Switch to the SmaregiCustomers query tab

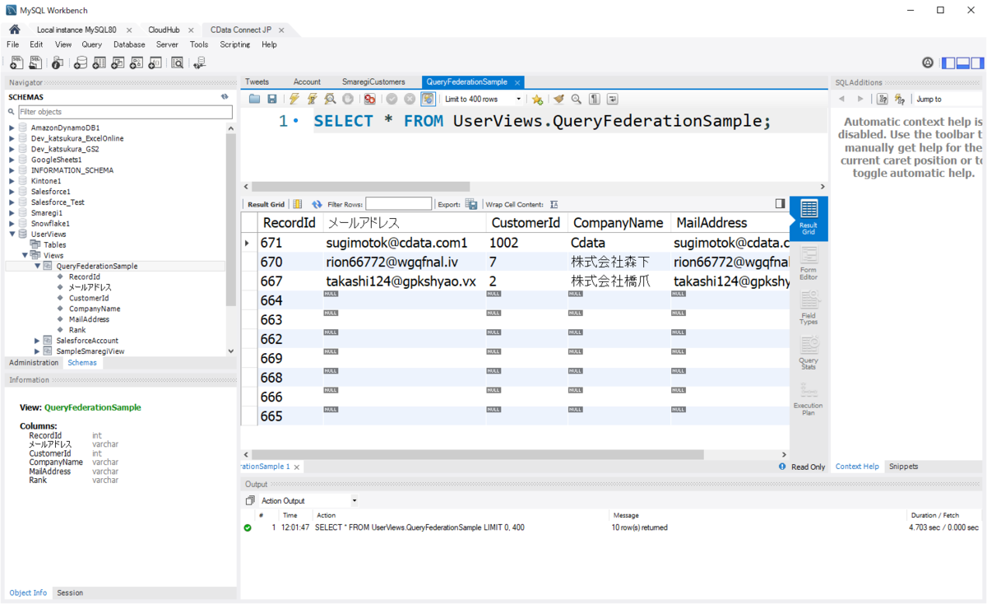(373, 81)
